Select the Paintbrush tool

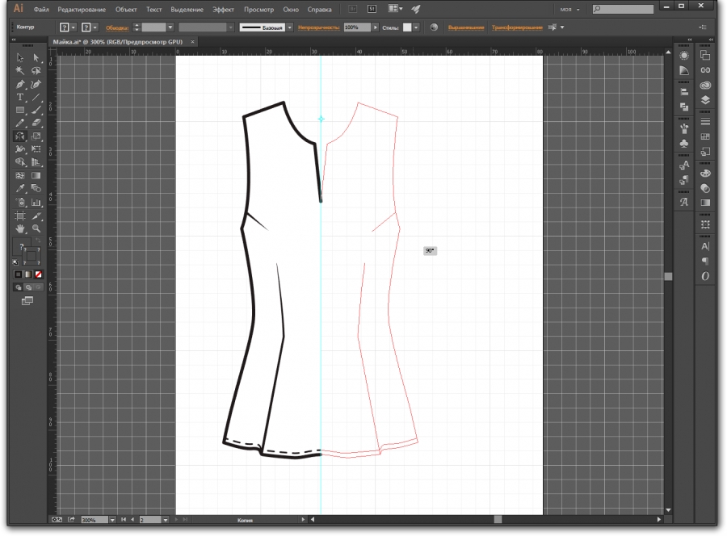click(36, 111)
